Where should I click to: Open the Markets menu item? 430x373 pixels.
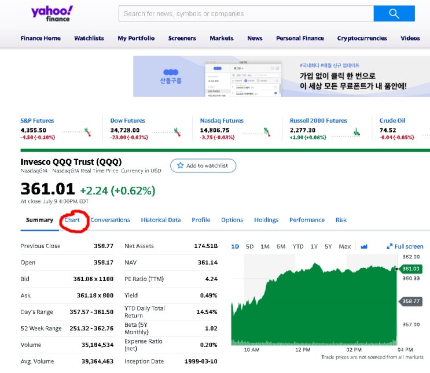pos(222,38)
